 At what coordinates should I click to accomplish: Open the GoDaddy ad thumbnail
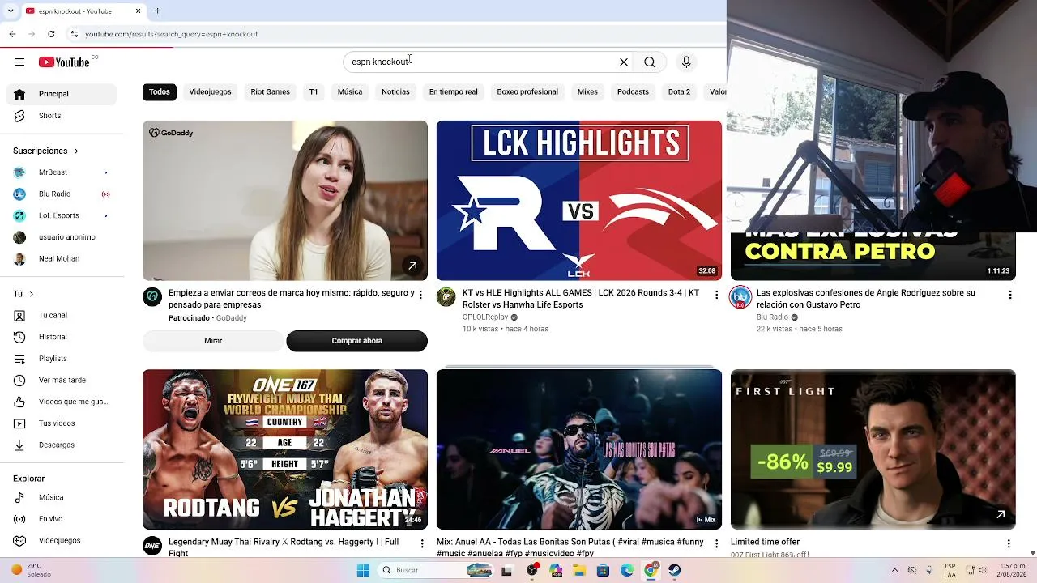pos(285,201)
